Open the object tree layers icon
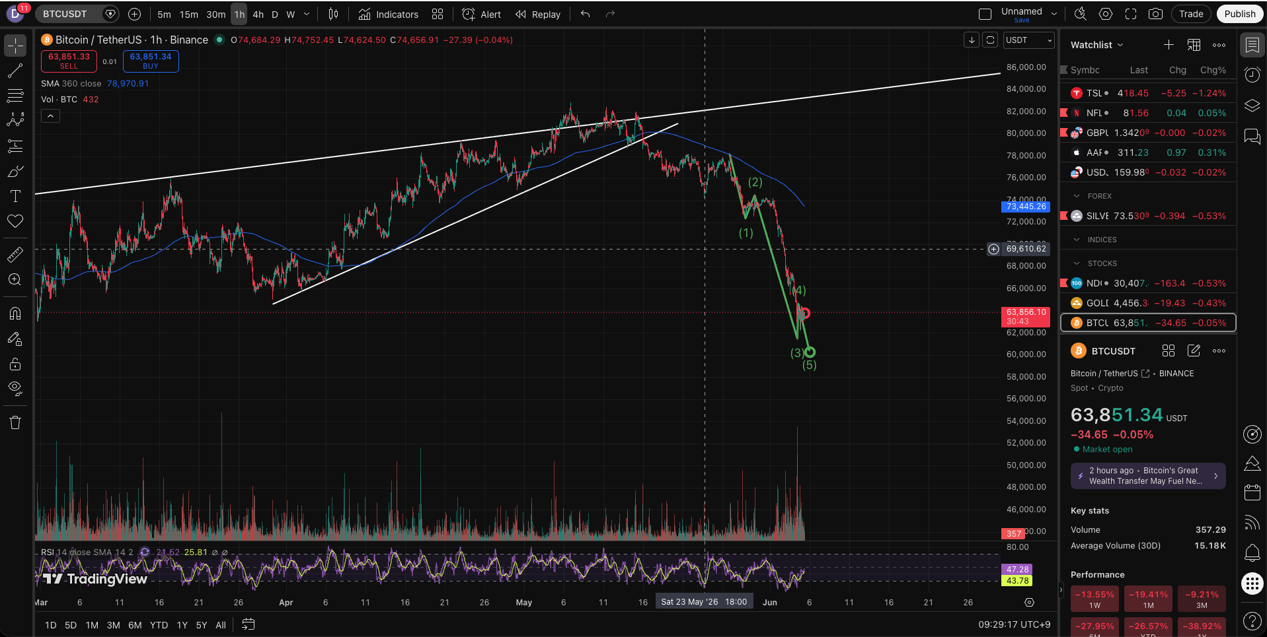Image resolution: width=1267 pixels, height=637 pixels. [1252, 106]
